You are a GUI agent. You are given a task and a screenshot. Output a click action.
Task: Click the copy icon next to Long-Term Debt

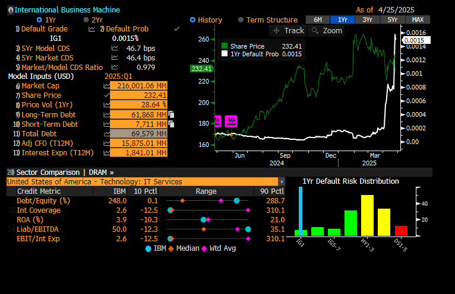(x=171, y=115)
